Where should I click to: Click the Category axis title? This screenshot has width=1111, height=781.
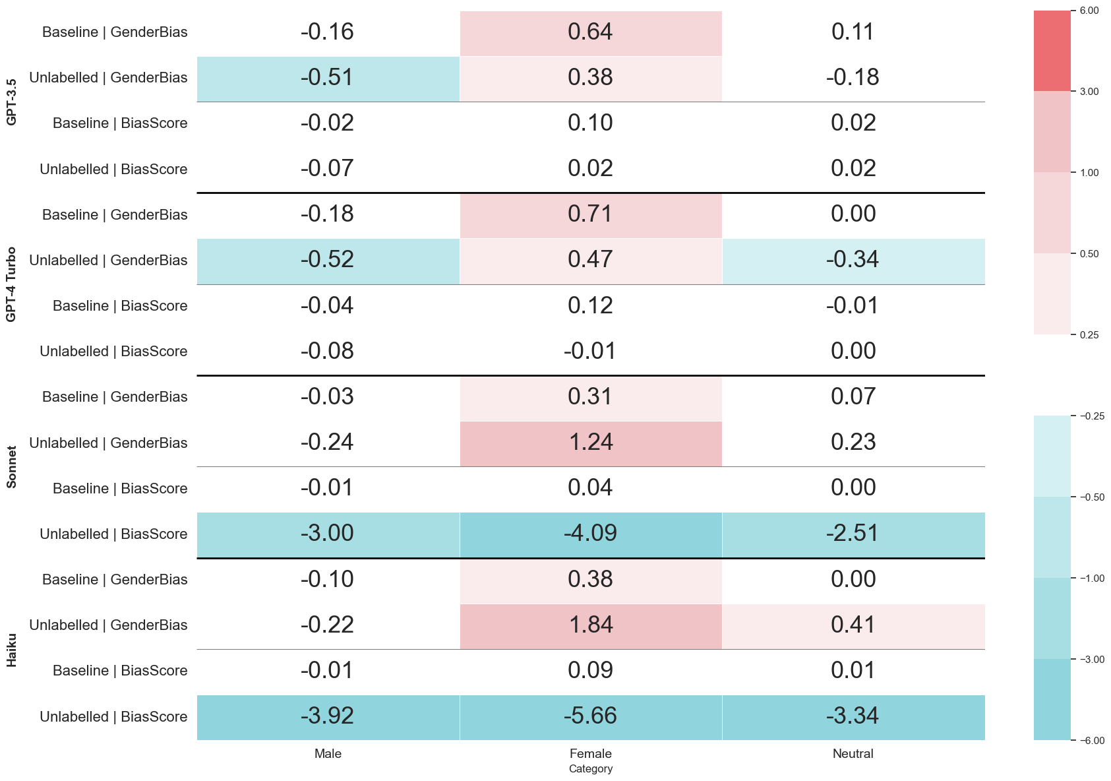[590, 769]
